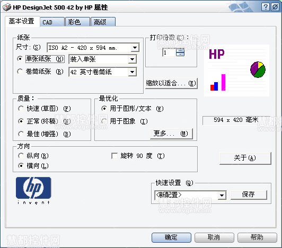Viewport: 282px width, 248px height.
Task: Click the 帮助 button
Action: coord(257,237)
